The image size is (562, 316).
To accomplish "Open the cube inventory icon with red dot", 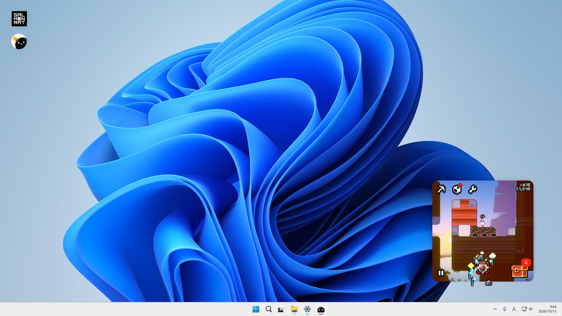I will 457,189.
